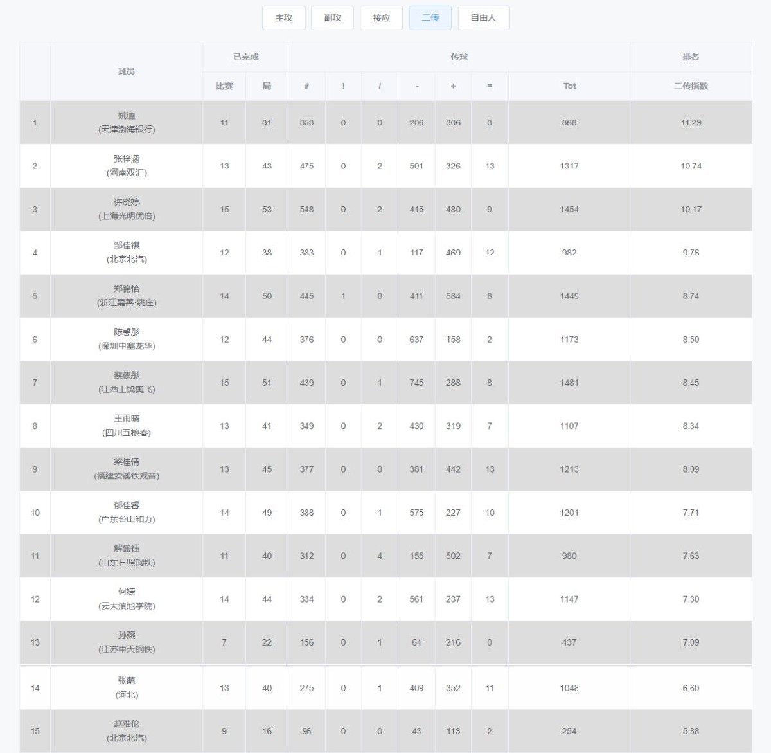Select the row for player 邹佳祺
This screenshot has height=753, width=771.
coord(385,253)
